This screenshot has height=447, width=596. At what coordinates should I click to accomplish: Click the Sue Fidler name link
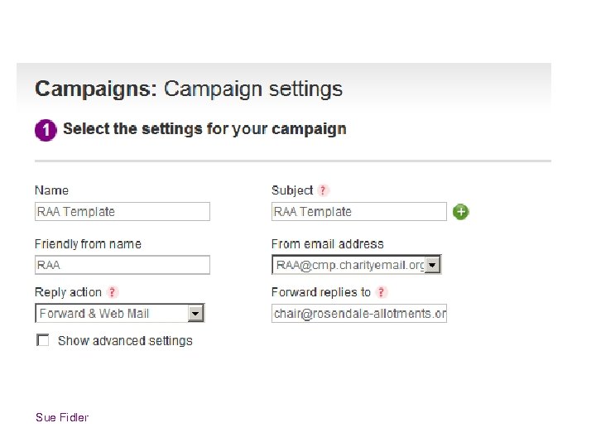coord(62,417)
